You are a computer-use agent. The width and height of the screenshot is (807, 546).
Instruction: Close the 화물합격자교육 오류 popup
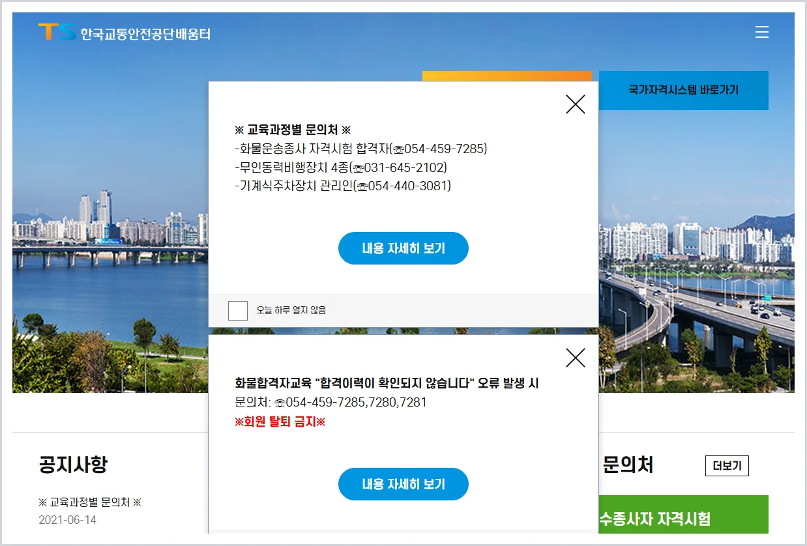coord(576,357)
